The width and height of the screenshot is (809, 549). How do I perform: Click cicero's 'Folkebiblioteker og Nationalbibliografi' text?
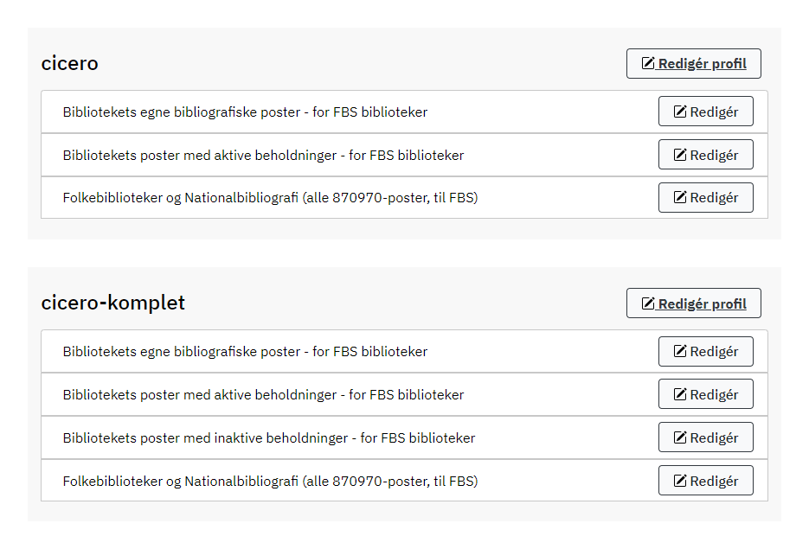click(270, 198)
